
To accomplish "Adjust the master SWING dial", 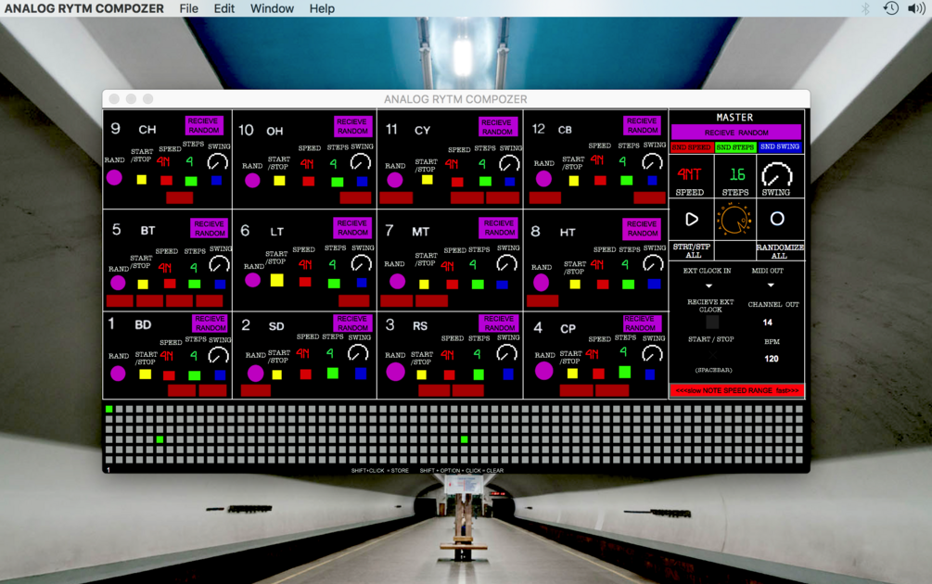I will point(777,174).
